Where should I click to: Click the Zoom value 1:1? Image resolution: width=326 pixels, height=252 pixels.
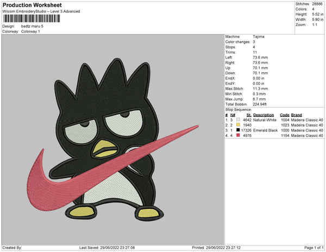[x=315, y=25]
